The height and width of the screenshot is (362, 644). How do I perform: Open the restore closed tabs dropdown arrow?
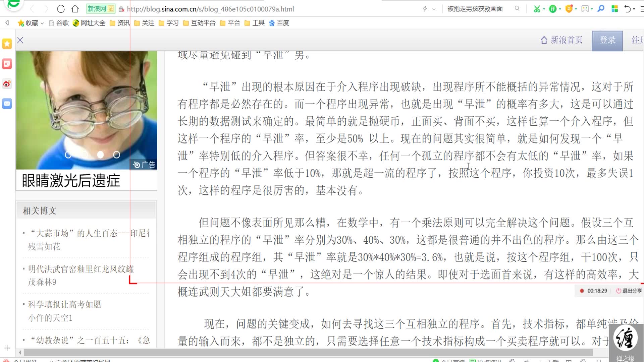634,9
